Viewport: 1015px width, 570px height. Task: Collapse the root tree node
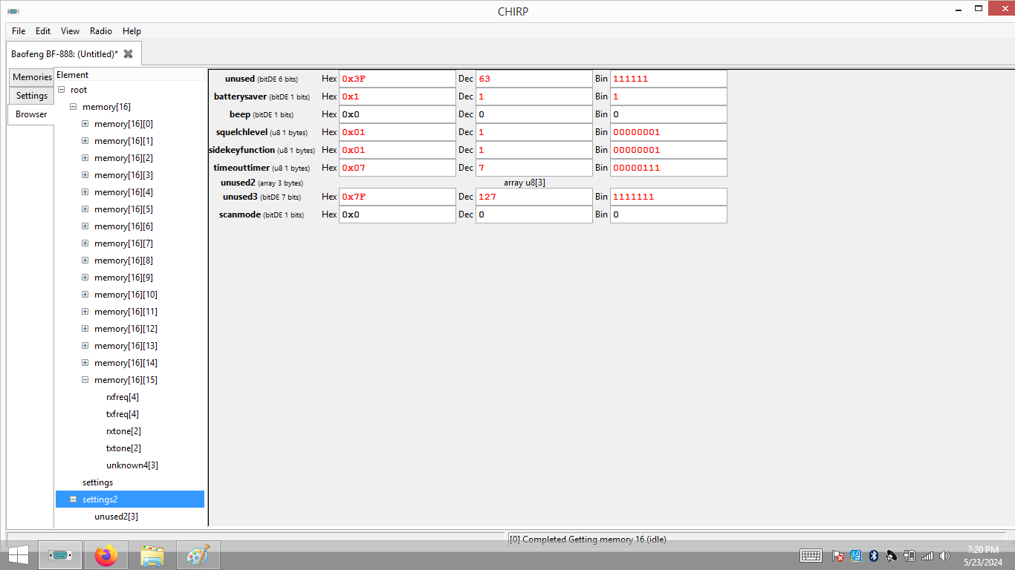point(62,90)
